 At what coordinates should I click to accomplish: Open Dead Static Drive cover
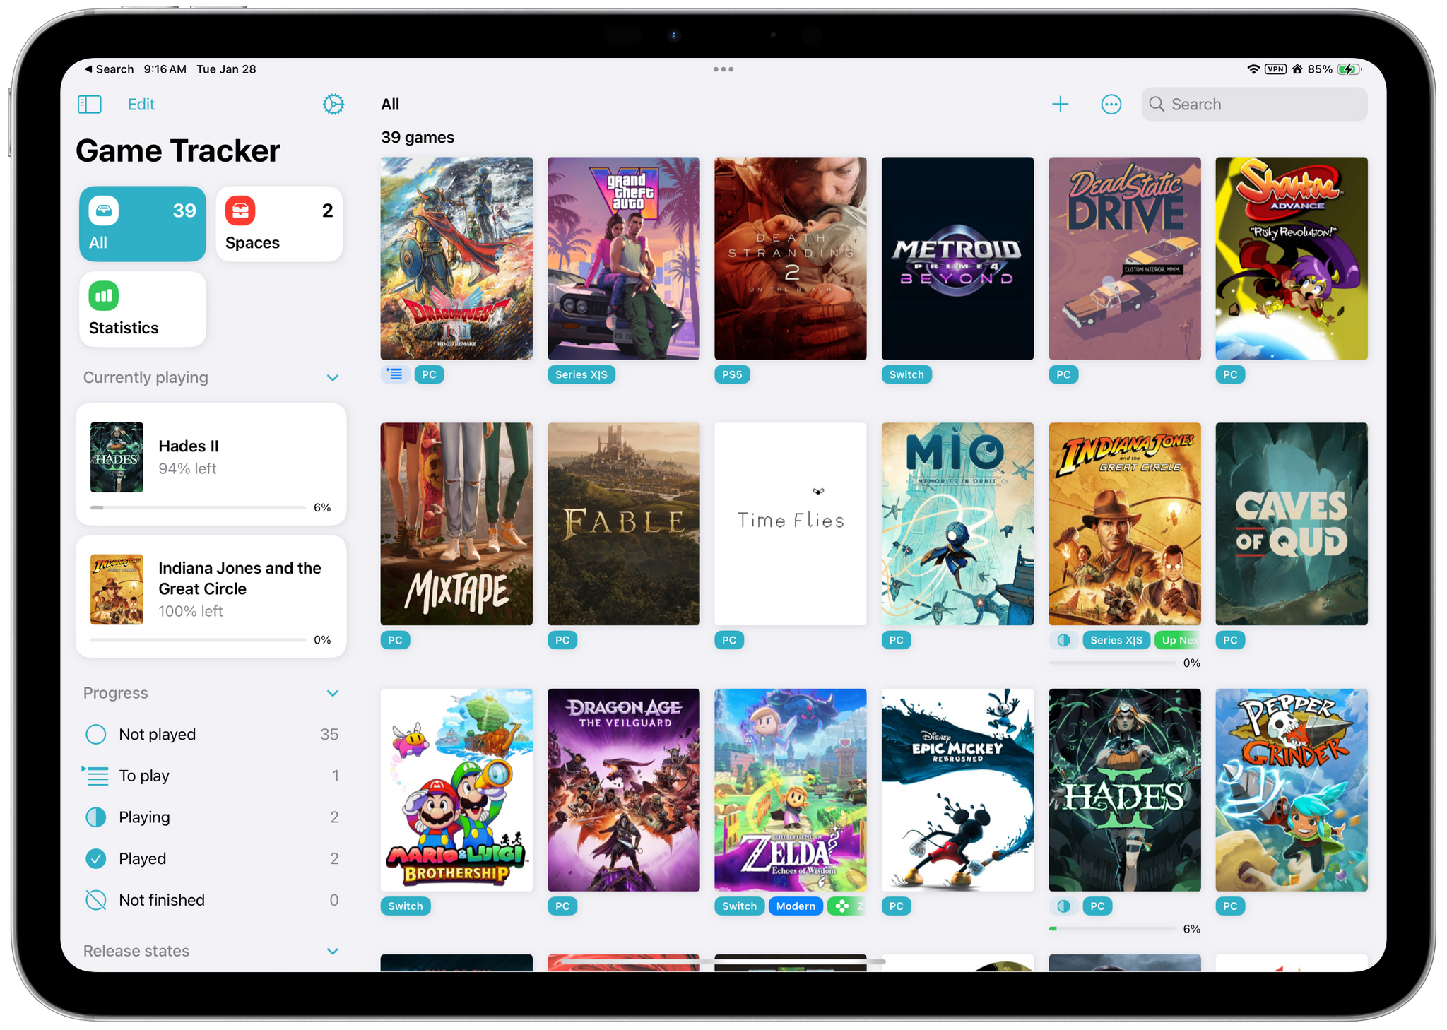[1125, 259]
